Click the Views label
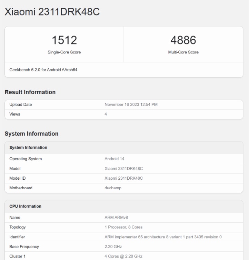249x260 pixels. [15, 114]
